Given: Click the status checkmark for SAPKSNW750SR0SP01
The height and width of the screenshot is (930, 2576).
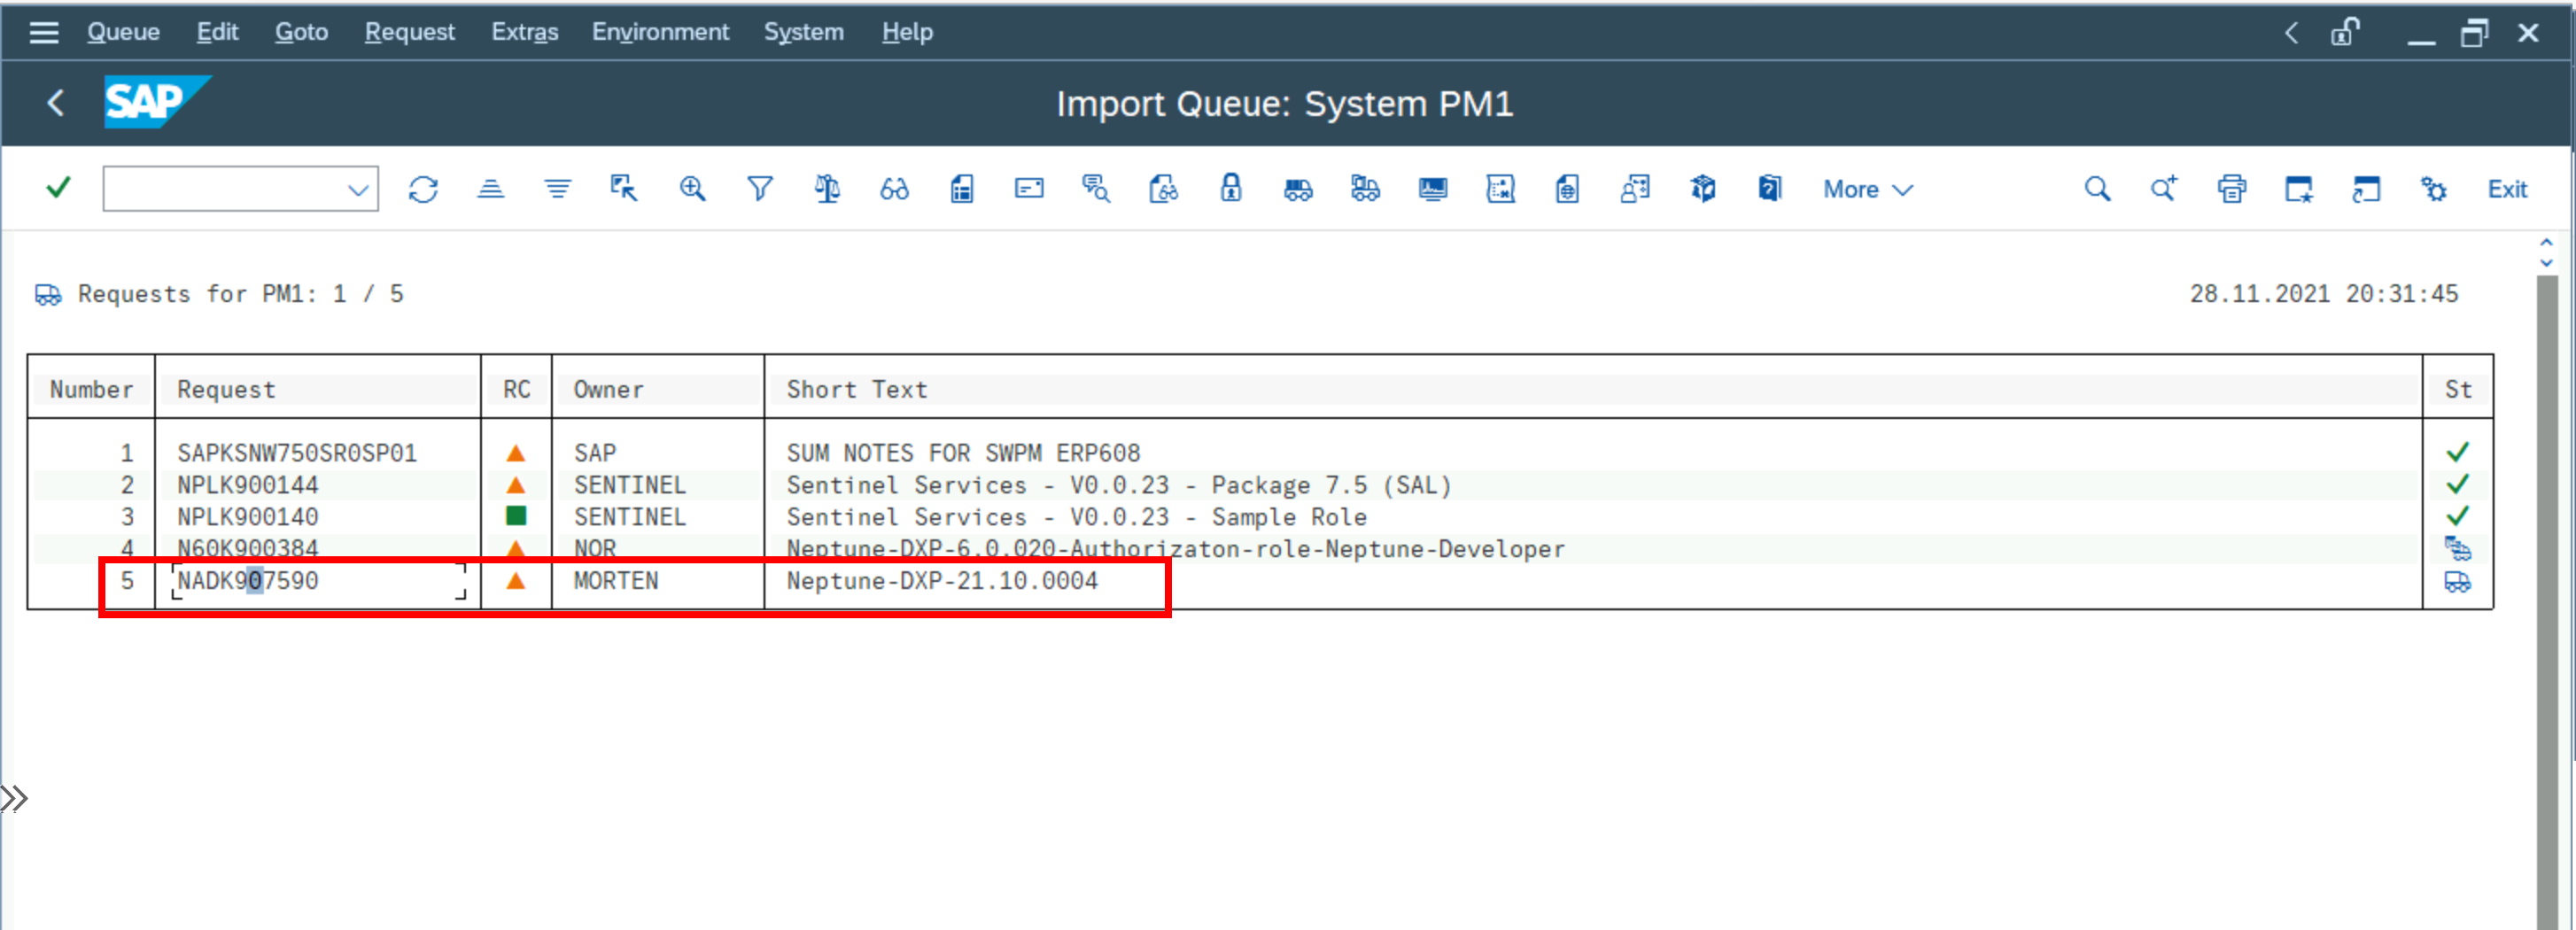Looking at the screenshot, I should pos(2457,452).
